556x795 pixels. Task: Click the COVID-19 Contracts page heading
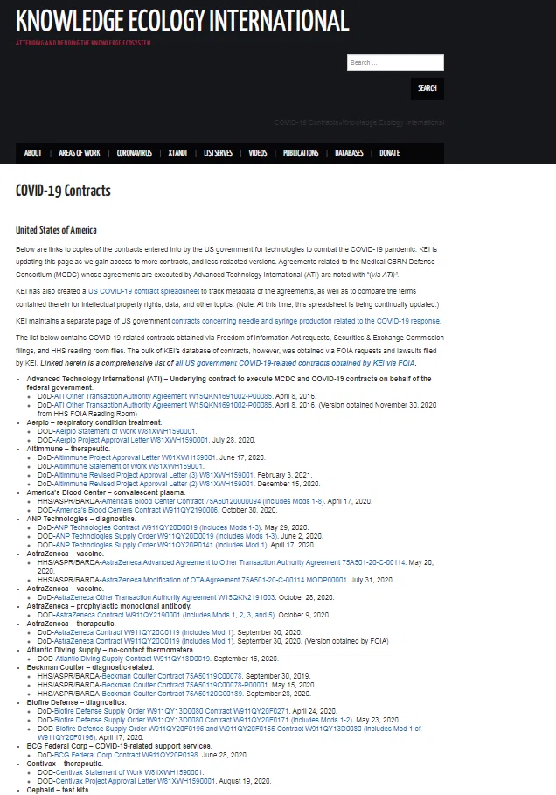point(63,191)
